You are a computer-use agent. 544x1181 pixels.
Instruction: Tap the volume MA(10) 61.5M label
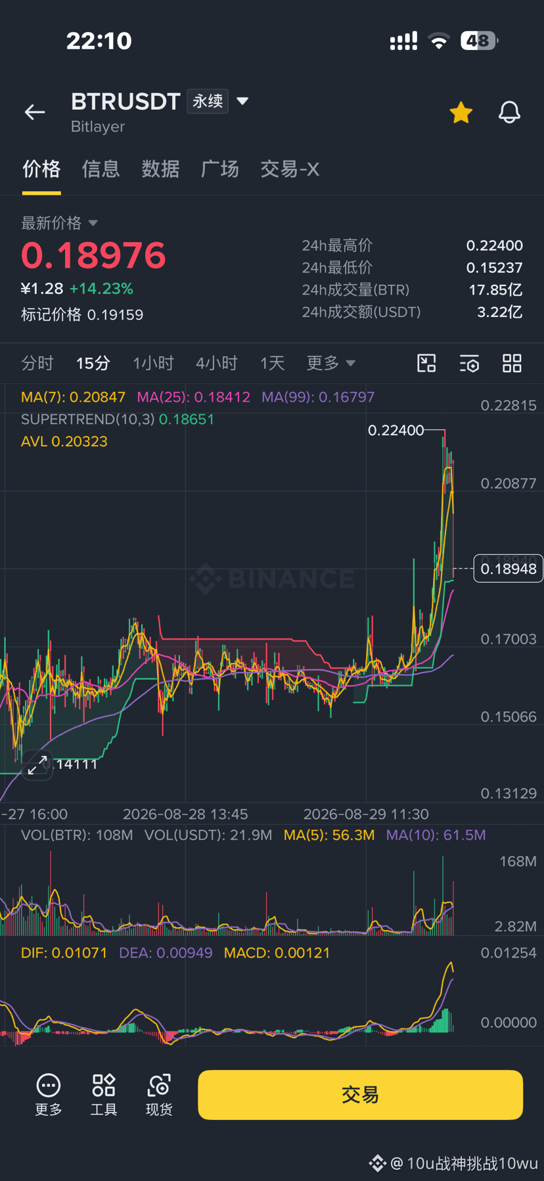pyautogui.click(x=436, y=835)
